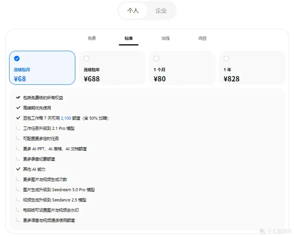The width and height of the screenshot is (294, 237).
Task: Click the 更多图片与视频生成次数 text
Action: [45, 180]
